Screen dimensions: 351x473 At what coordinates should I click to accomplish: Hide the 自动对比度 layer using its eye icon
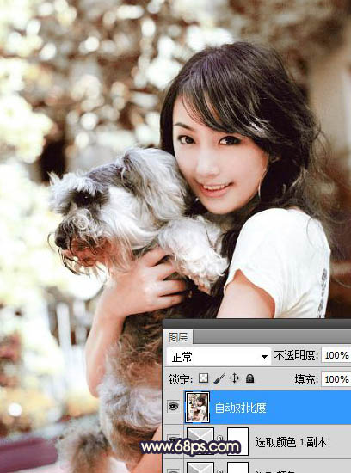coord(173,406)
